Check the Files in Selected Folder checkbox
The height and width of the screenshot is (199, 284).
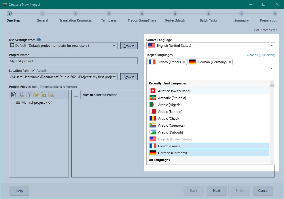click(76, 95)
